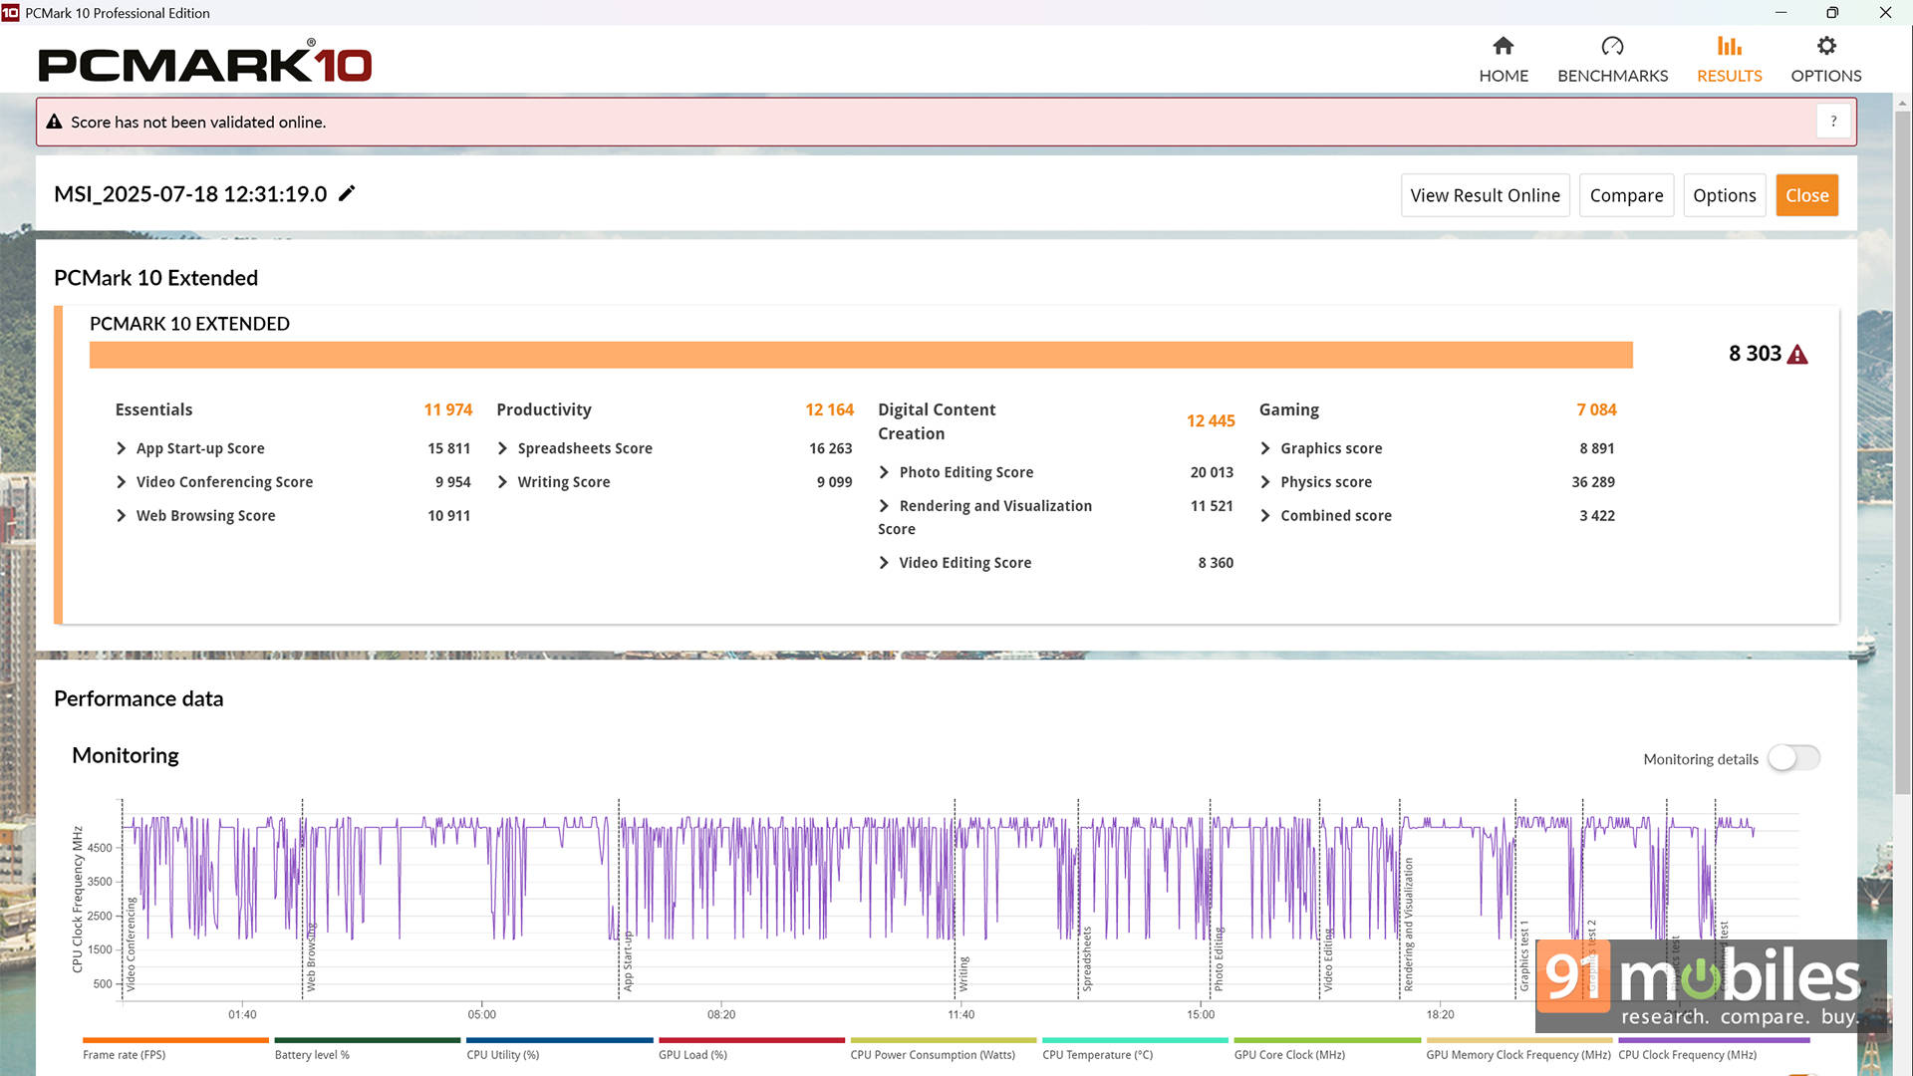Click the warning icon in validation banner
Viewport: 1913px width, 1076px height.
click(x=54, y=122)
